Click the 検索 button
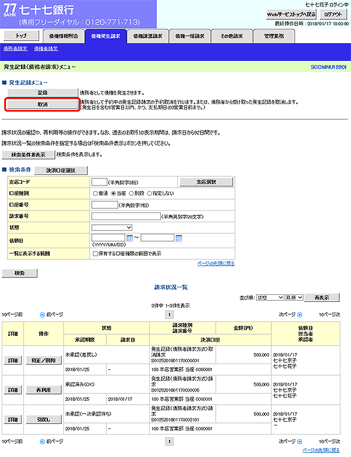351x457 pixels. pos(19,273)
